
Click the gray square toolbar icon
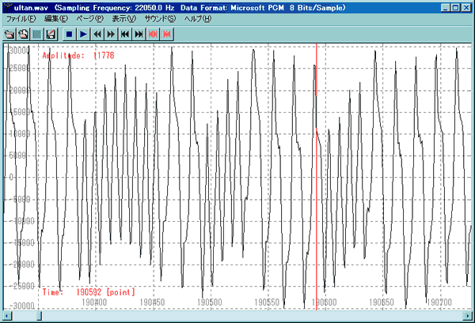click(36, 35)
